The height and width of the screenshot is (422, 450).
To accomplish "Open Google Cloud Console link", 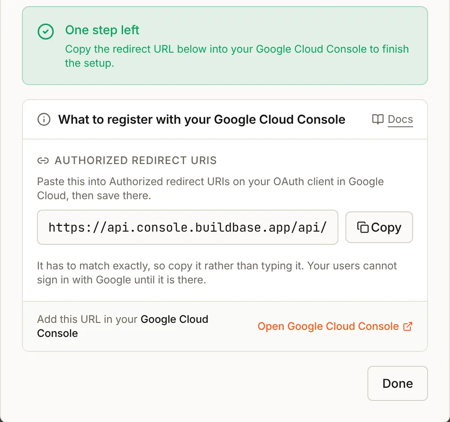I will (x=335, y=326).
